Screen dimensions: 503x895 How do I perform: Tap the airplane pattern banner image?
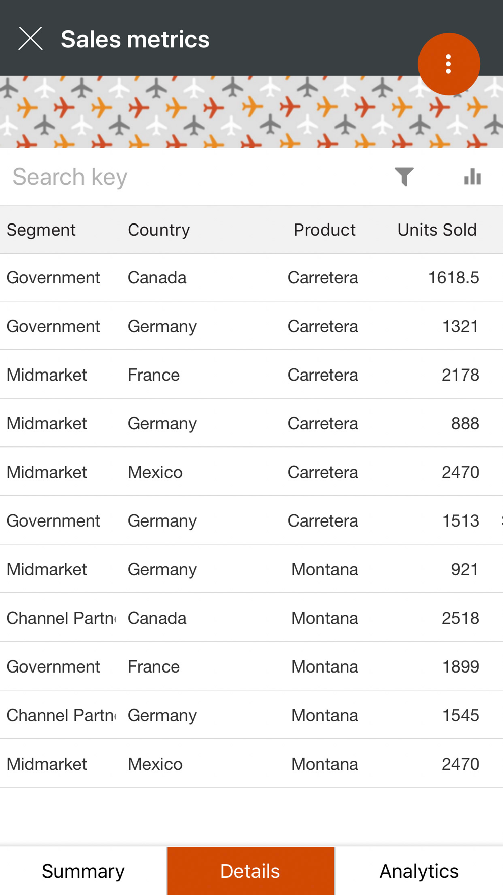(x=251, y=112)
